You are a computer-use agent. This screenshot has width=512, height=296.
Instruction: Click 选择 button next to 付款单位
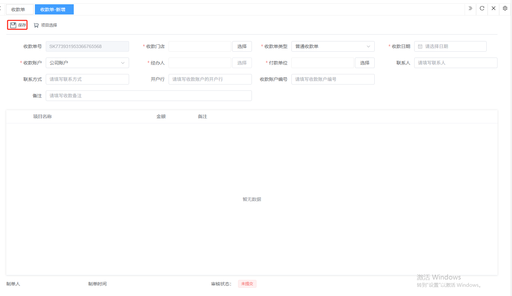coord(364,63)
